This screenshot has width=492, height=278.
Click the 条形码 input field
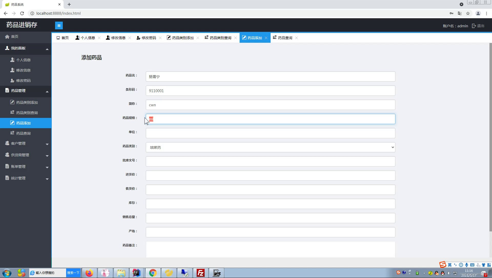pos(270,91)
